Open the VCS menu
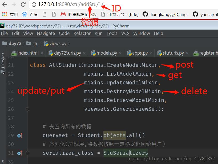 (125, 33)
